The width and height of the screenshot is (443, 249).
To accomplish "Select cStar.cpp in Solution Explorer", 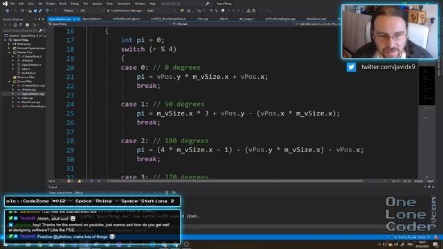I will [x=27, y=98].
